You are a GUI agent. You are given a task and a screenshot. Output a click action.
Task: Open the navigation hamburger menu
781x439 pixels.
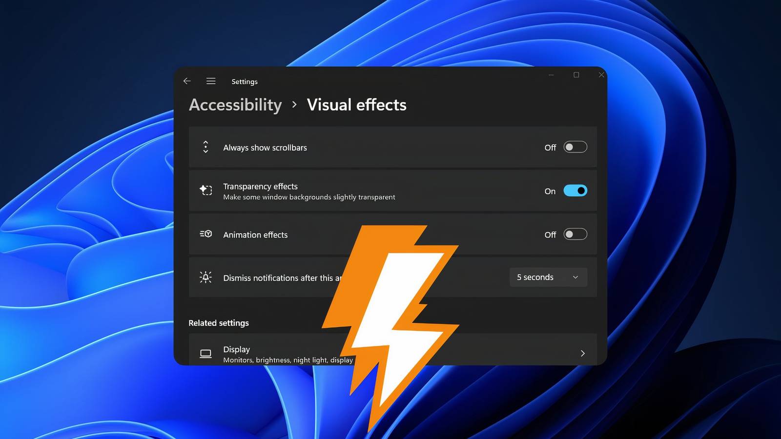[211, 81]
